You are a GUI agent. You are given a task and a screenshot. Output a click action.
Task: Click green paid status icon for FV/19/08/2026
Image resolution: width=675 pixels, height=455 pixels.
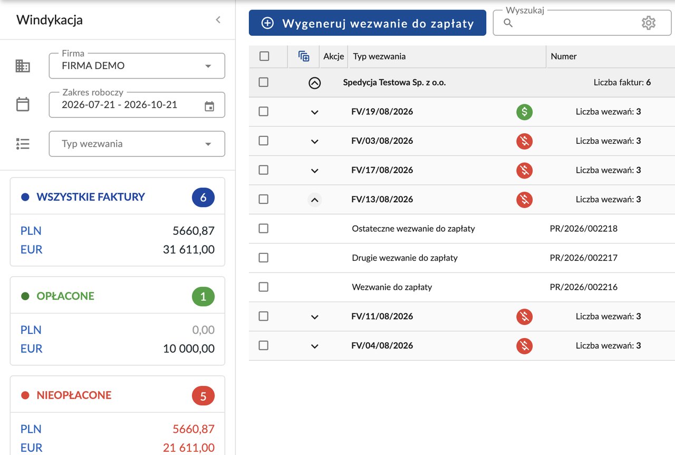tap(524, 112)
